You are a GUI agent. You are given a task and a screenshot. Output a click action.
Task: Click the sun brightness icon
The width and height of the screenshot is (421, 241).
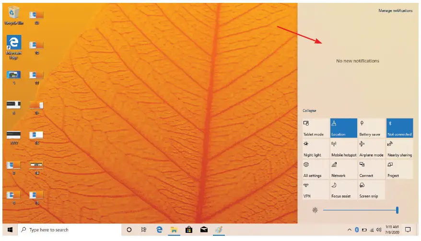(x=315, y=210)
